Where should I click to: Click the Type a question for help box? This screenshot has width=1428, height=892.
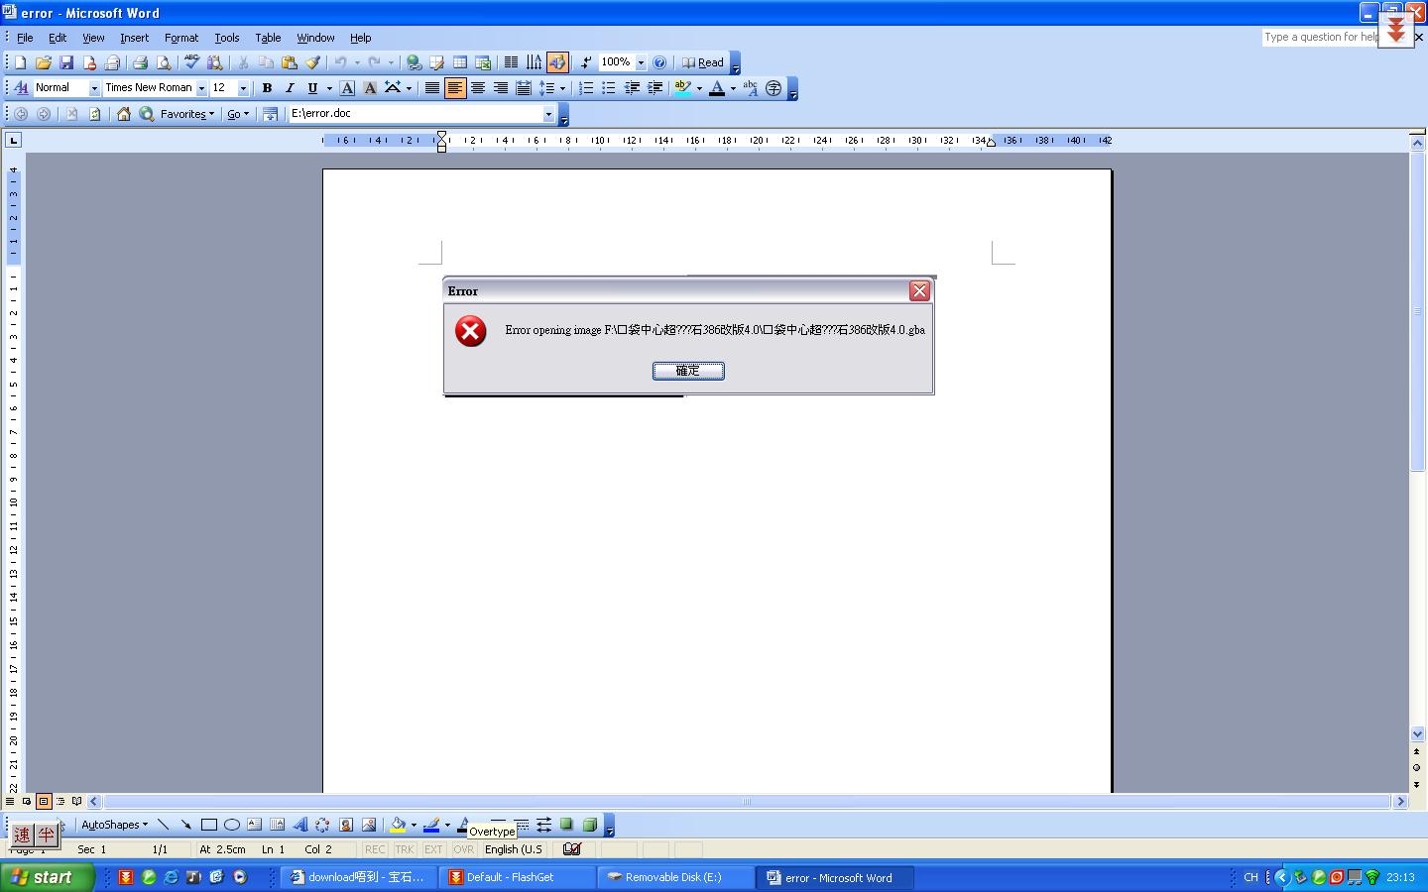coord(1320,37)
